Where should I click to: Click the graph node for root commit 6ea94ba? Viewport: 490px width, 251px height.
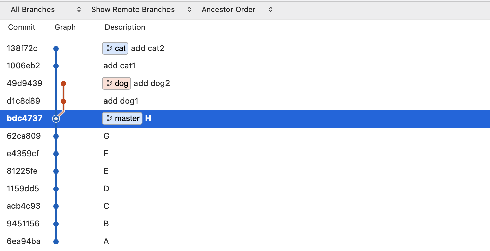tap(56, 242)
